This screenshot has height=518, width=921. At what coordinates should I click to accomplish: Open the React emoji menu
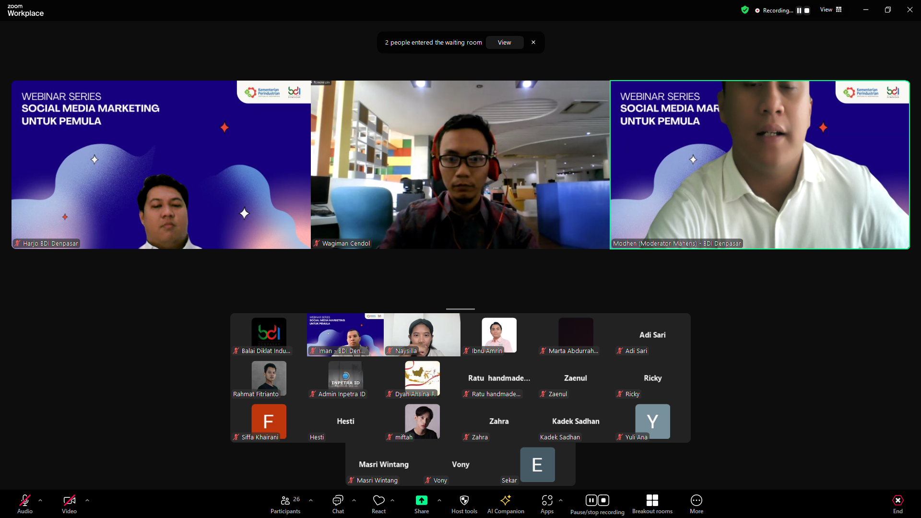click(x=379, y=504)
